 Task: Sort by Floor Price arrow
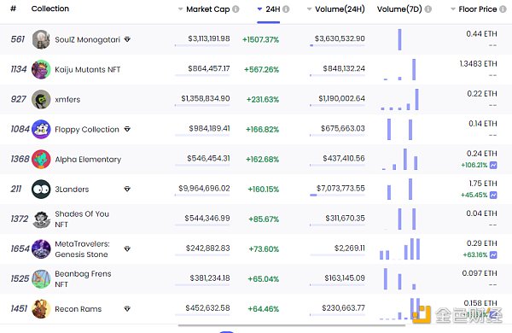click(x=453, y=9)
